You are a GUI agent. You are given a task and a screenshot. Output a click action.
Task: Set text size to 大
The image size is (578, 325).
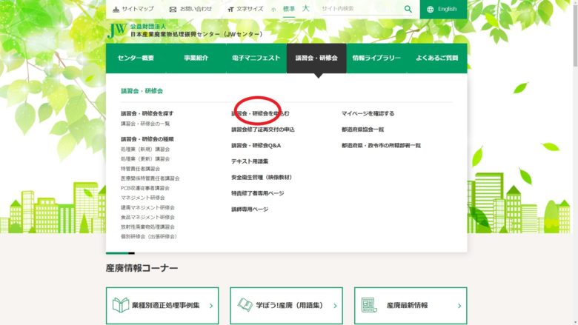(305, 9)
